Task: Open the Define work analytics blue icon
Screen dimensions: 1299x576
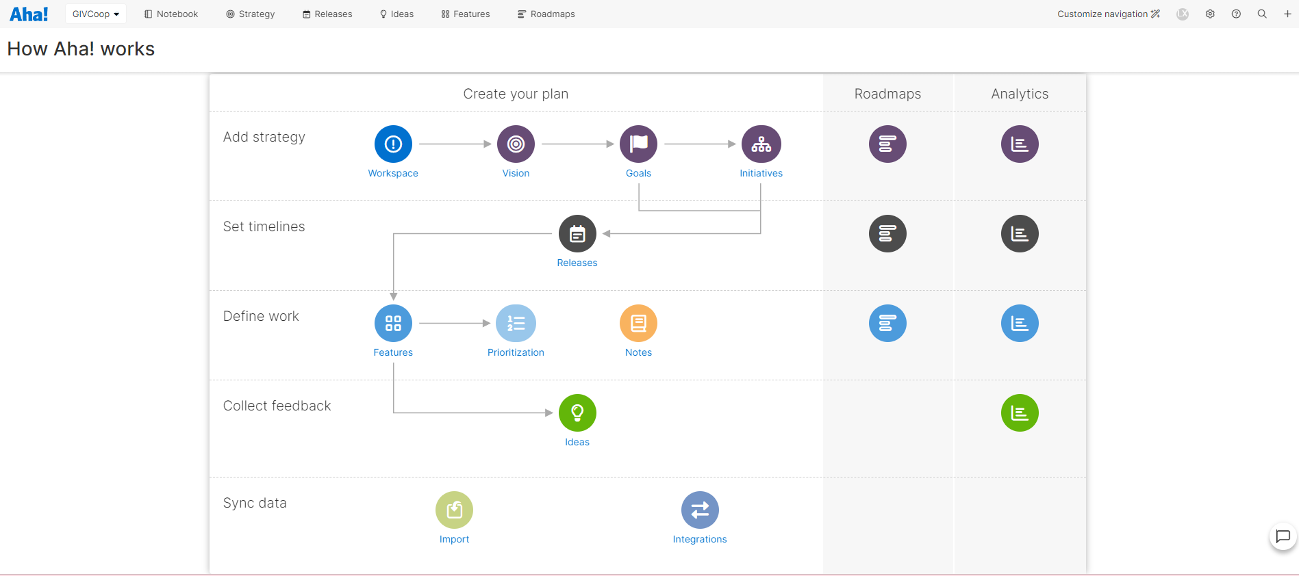Action: click(1020, 323)
